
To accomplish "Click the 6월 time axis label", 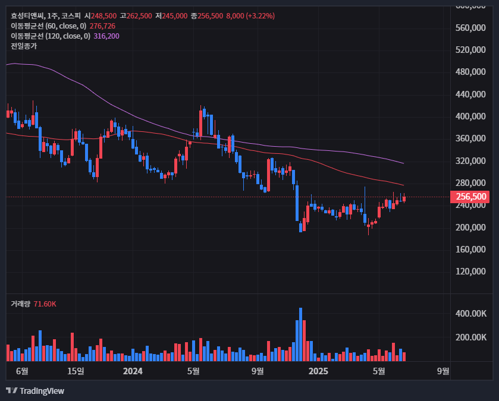I will pos(22,371).
